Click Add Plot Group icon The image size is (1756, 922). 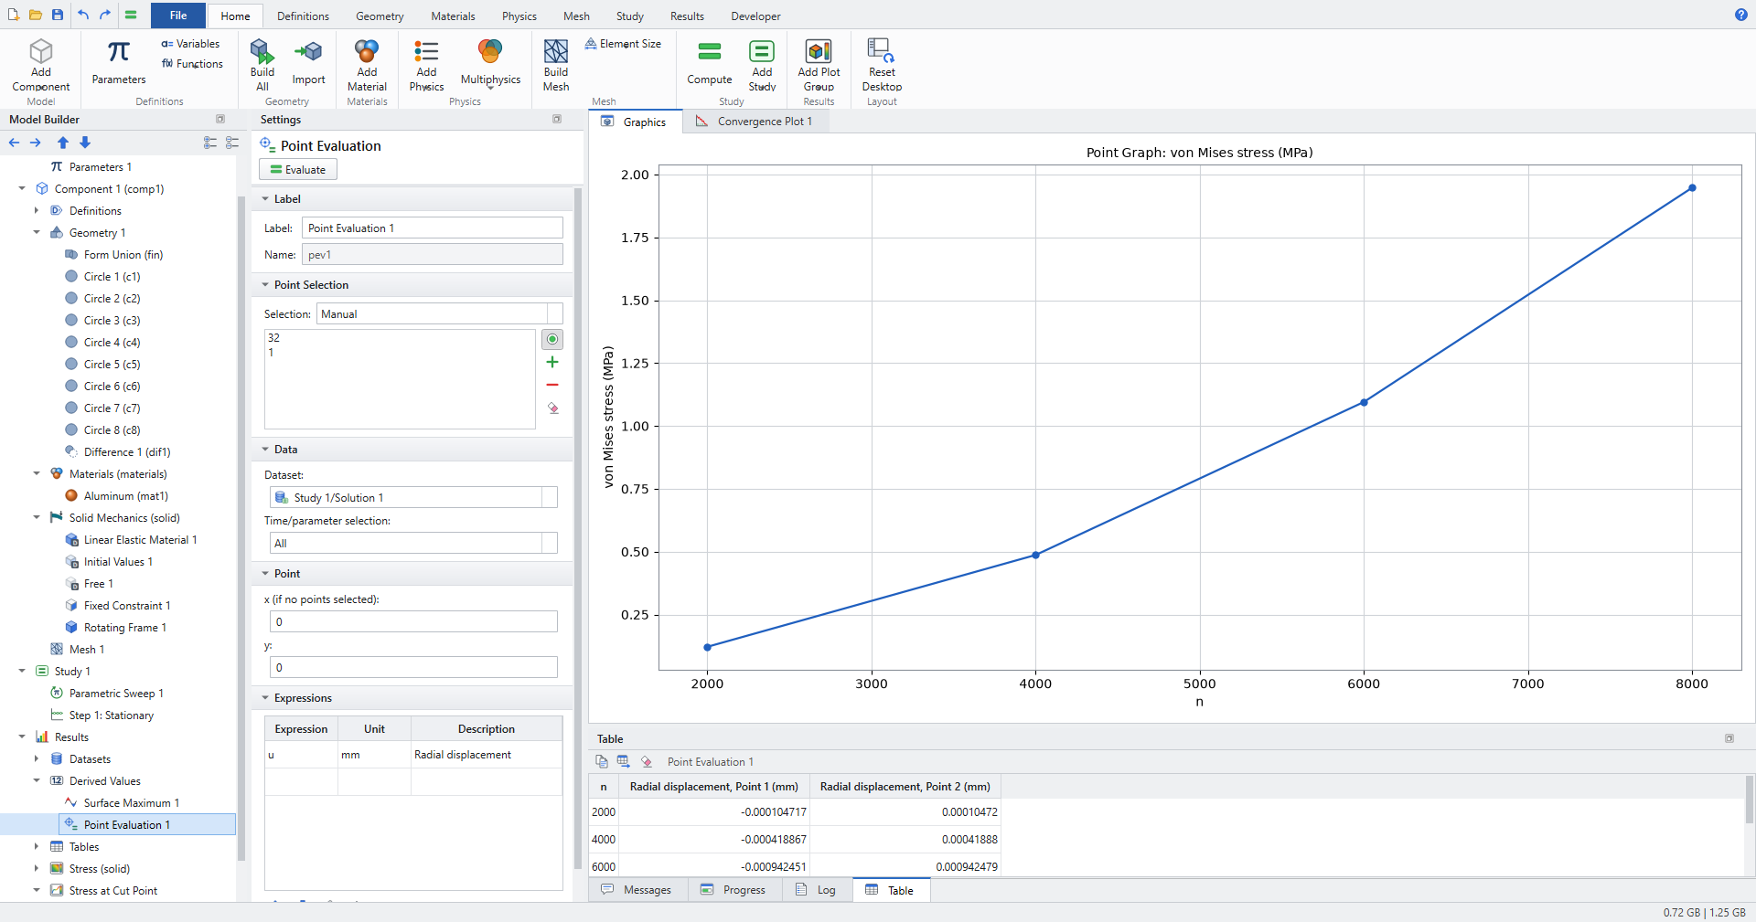pyautogui.click(x=819, y=51)
